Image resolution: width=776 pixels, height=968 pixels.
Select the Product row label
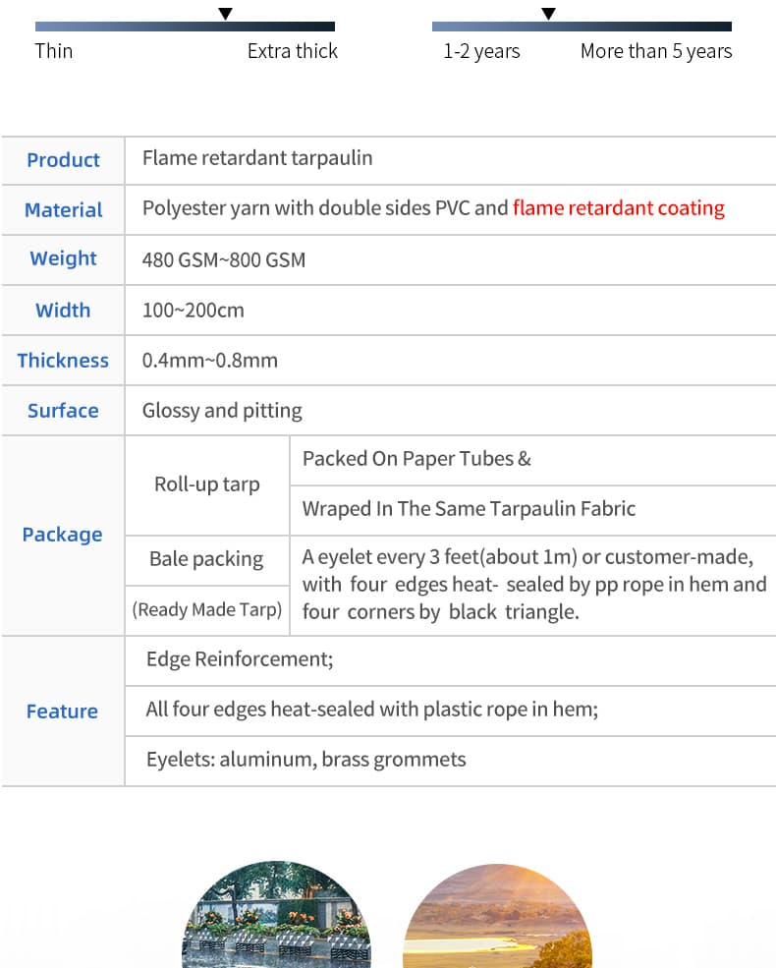pyautogui.click(x=63, y=160)
